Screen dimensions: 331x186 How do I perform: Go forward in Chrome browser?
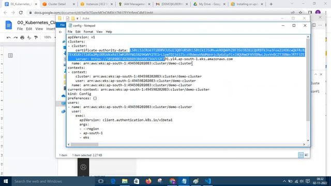point(13,12)
